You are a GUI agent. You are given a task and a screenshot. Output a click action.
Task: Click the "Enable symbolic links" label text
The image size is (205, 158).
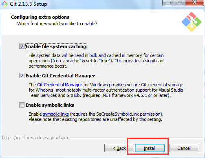click(x=50, y=105)
